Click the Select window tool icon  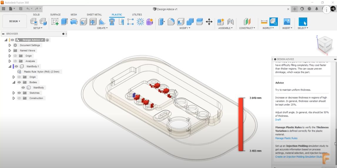[x=303, y=21]
